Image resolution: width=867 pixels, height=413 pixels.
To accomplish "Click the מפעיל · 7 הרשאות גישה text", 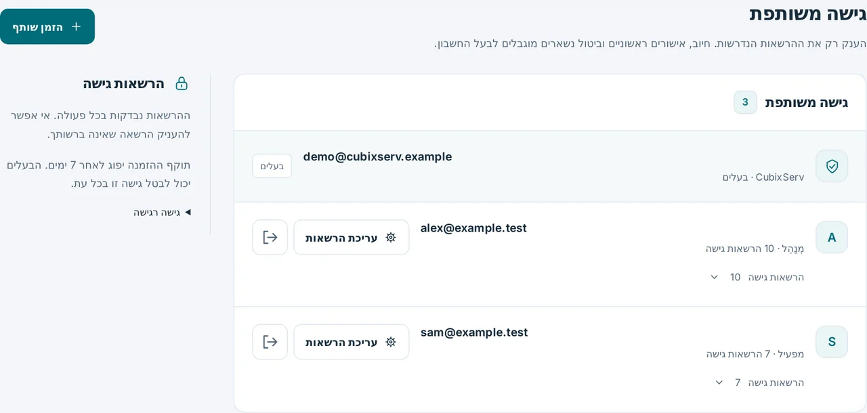I will (755, 353).
